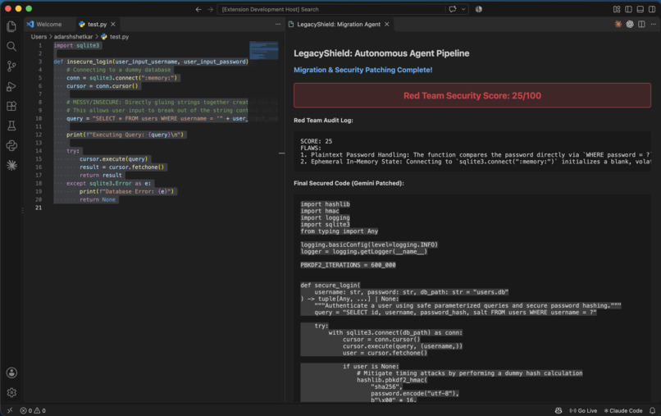
Task: Click the 'try:' line in test.py
Action: (73, 151)
